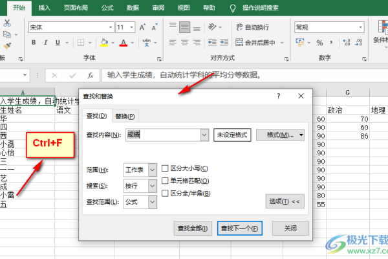Open the 数据 ribbon tab

click(133, 8)
